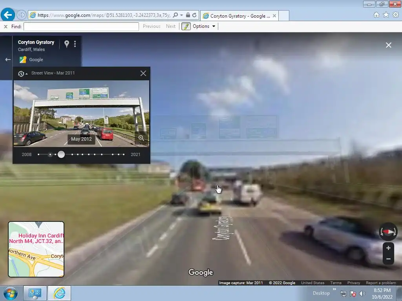
Task: Open the minimap thumbnail of Cardiff
Action: (x=36, y=249)
